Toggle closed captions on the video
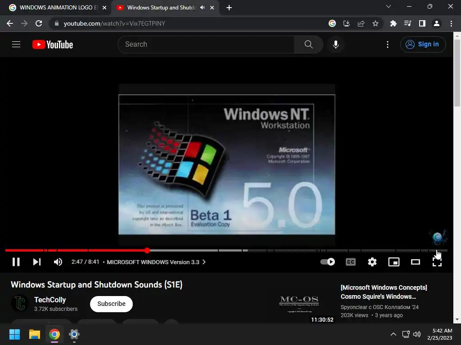Screen dimensions: 461x345 coord(350,262)
